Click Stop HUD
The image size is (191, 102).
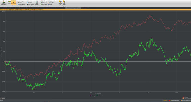[29, 2]
